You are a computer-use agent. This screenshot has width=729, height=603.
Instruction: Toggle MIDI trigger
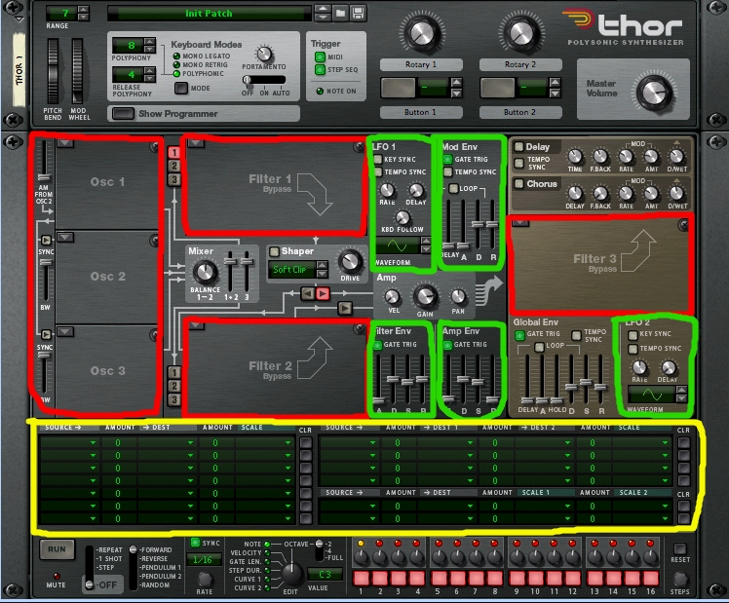pyautogui.click(x=320, y=57)
